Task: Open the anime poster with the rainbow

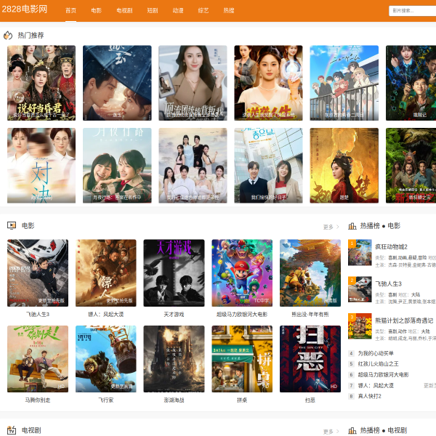Action: (344, 83)
